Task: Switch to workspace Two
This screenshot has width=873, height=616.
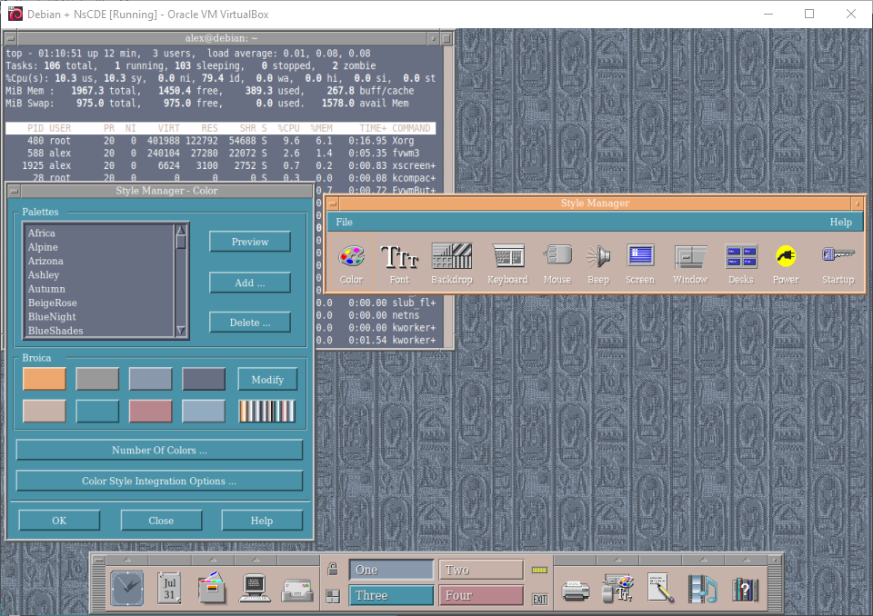Action: [x=481, y=570]
